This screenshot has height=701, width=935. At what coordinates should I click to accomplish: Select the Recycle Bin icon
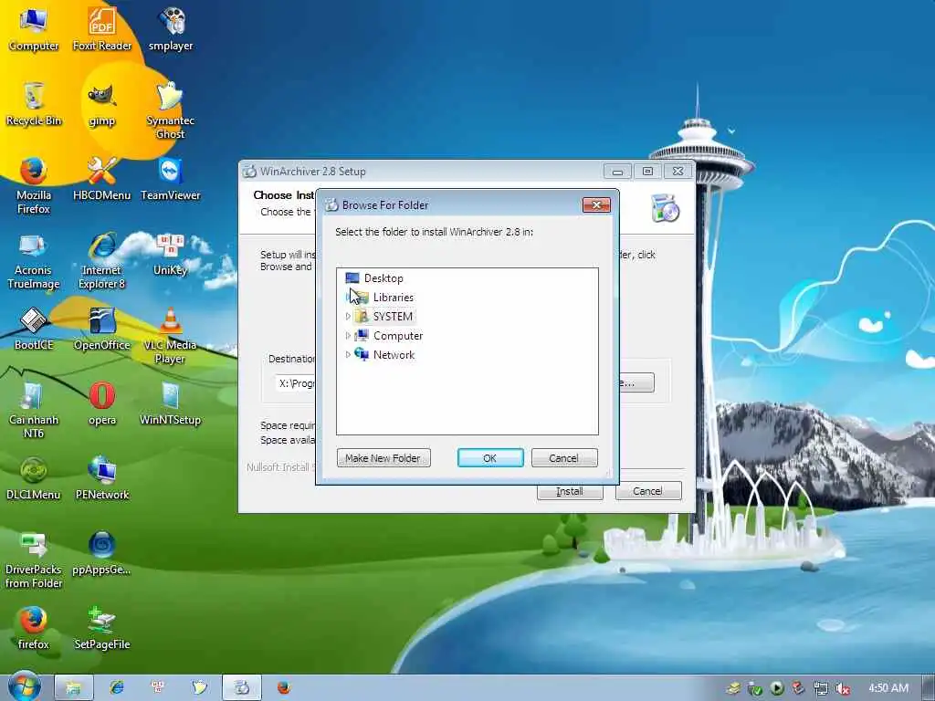tap(34, 103)
